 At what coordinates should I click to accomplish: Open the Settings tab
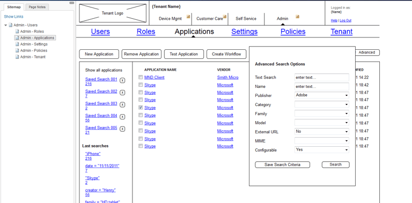click(245, 32)
